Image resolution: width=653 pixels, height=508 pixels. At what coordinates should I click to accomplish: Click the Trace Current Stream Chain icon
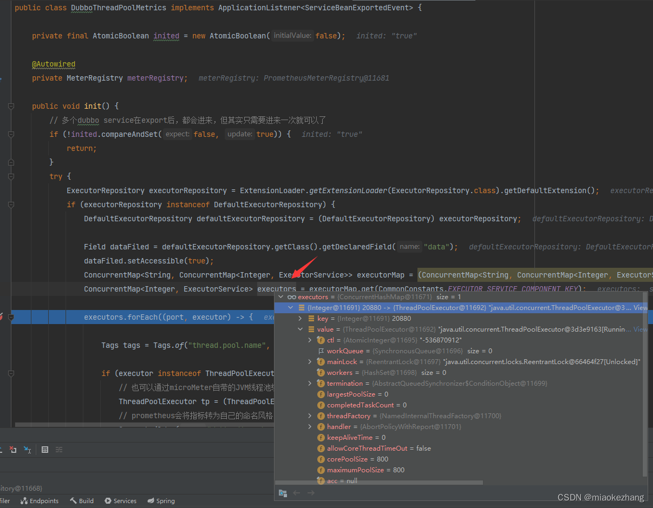tap(59, 450)
